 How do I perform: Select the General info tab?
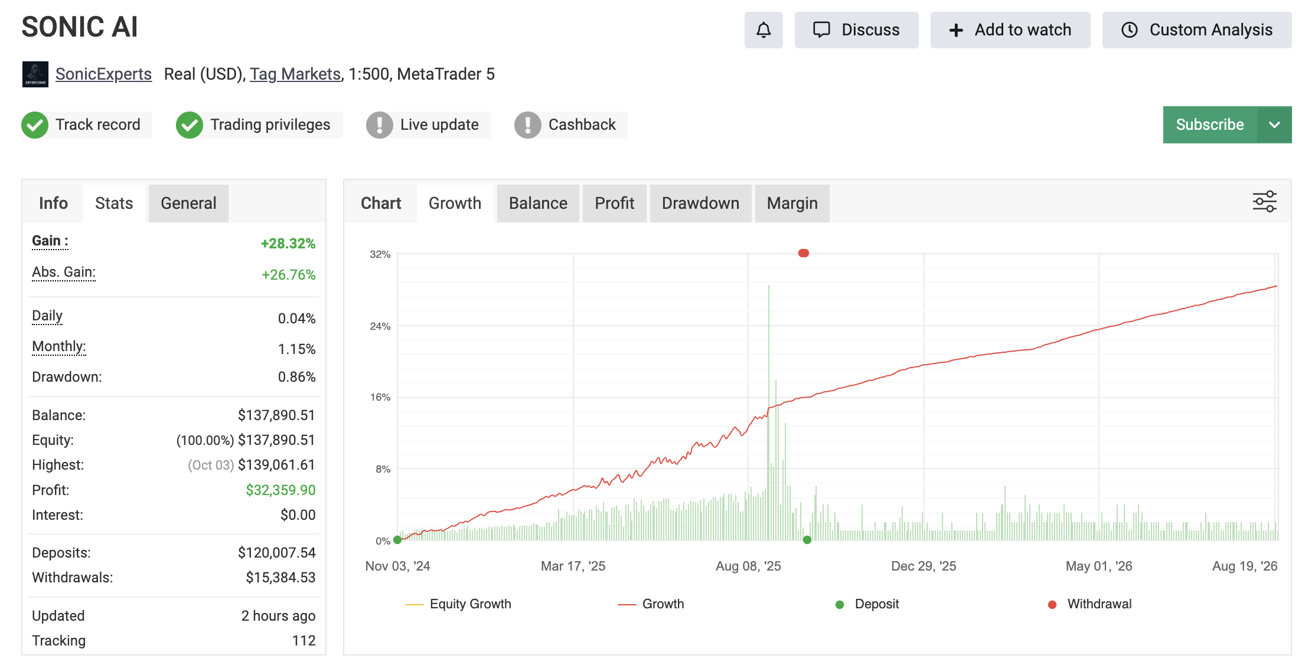(188, 204)
